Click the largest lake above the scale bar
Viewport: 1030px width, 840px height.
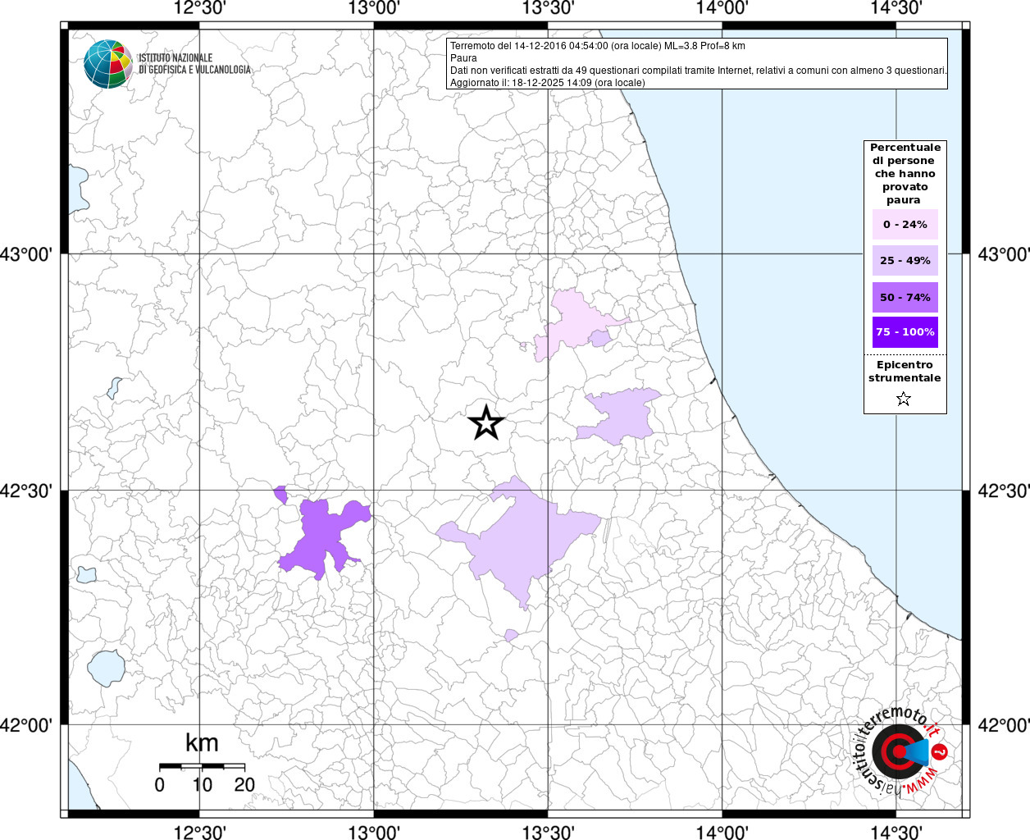click(106, 668)
